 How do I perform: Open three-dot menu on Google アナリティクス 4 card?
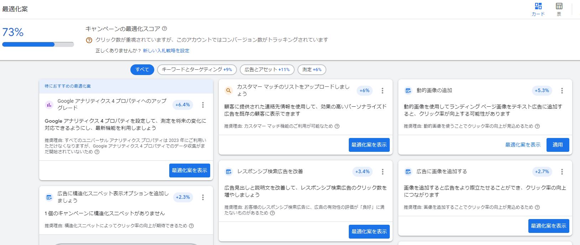[203, 105]
